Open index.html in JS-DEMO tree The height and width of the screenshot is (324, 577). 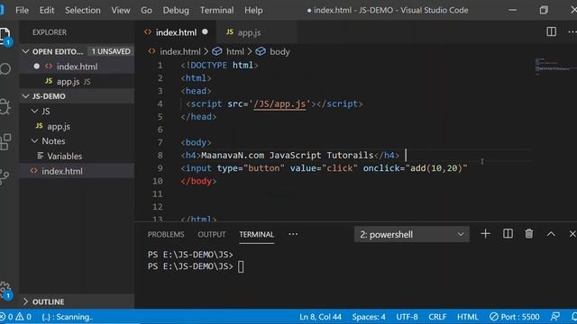pyautogui.click(x=77, y=171)
